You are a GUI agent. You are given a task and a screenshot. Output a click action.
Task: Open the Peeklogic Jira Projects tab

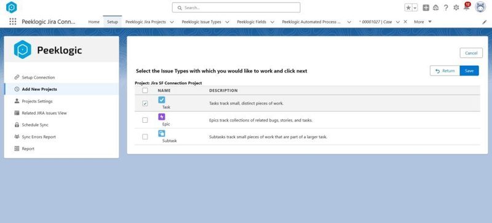point(146,22)
